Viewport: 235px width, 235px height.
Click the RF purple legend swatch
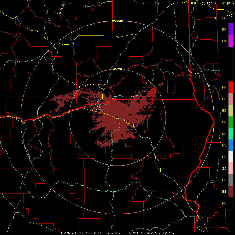[231, 29]
